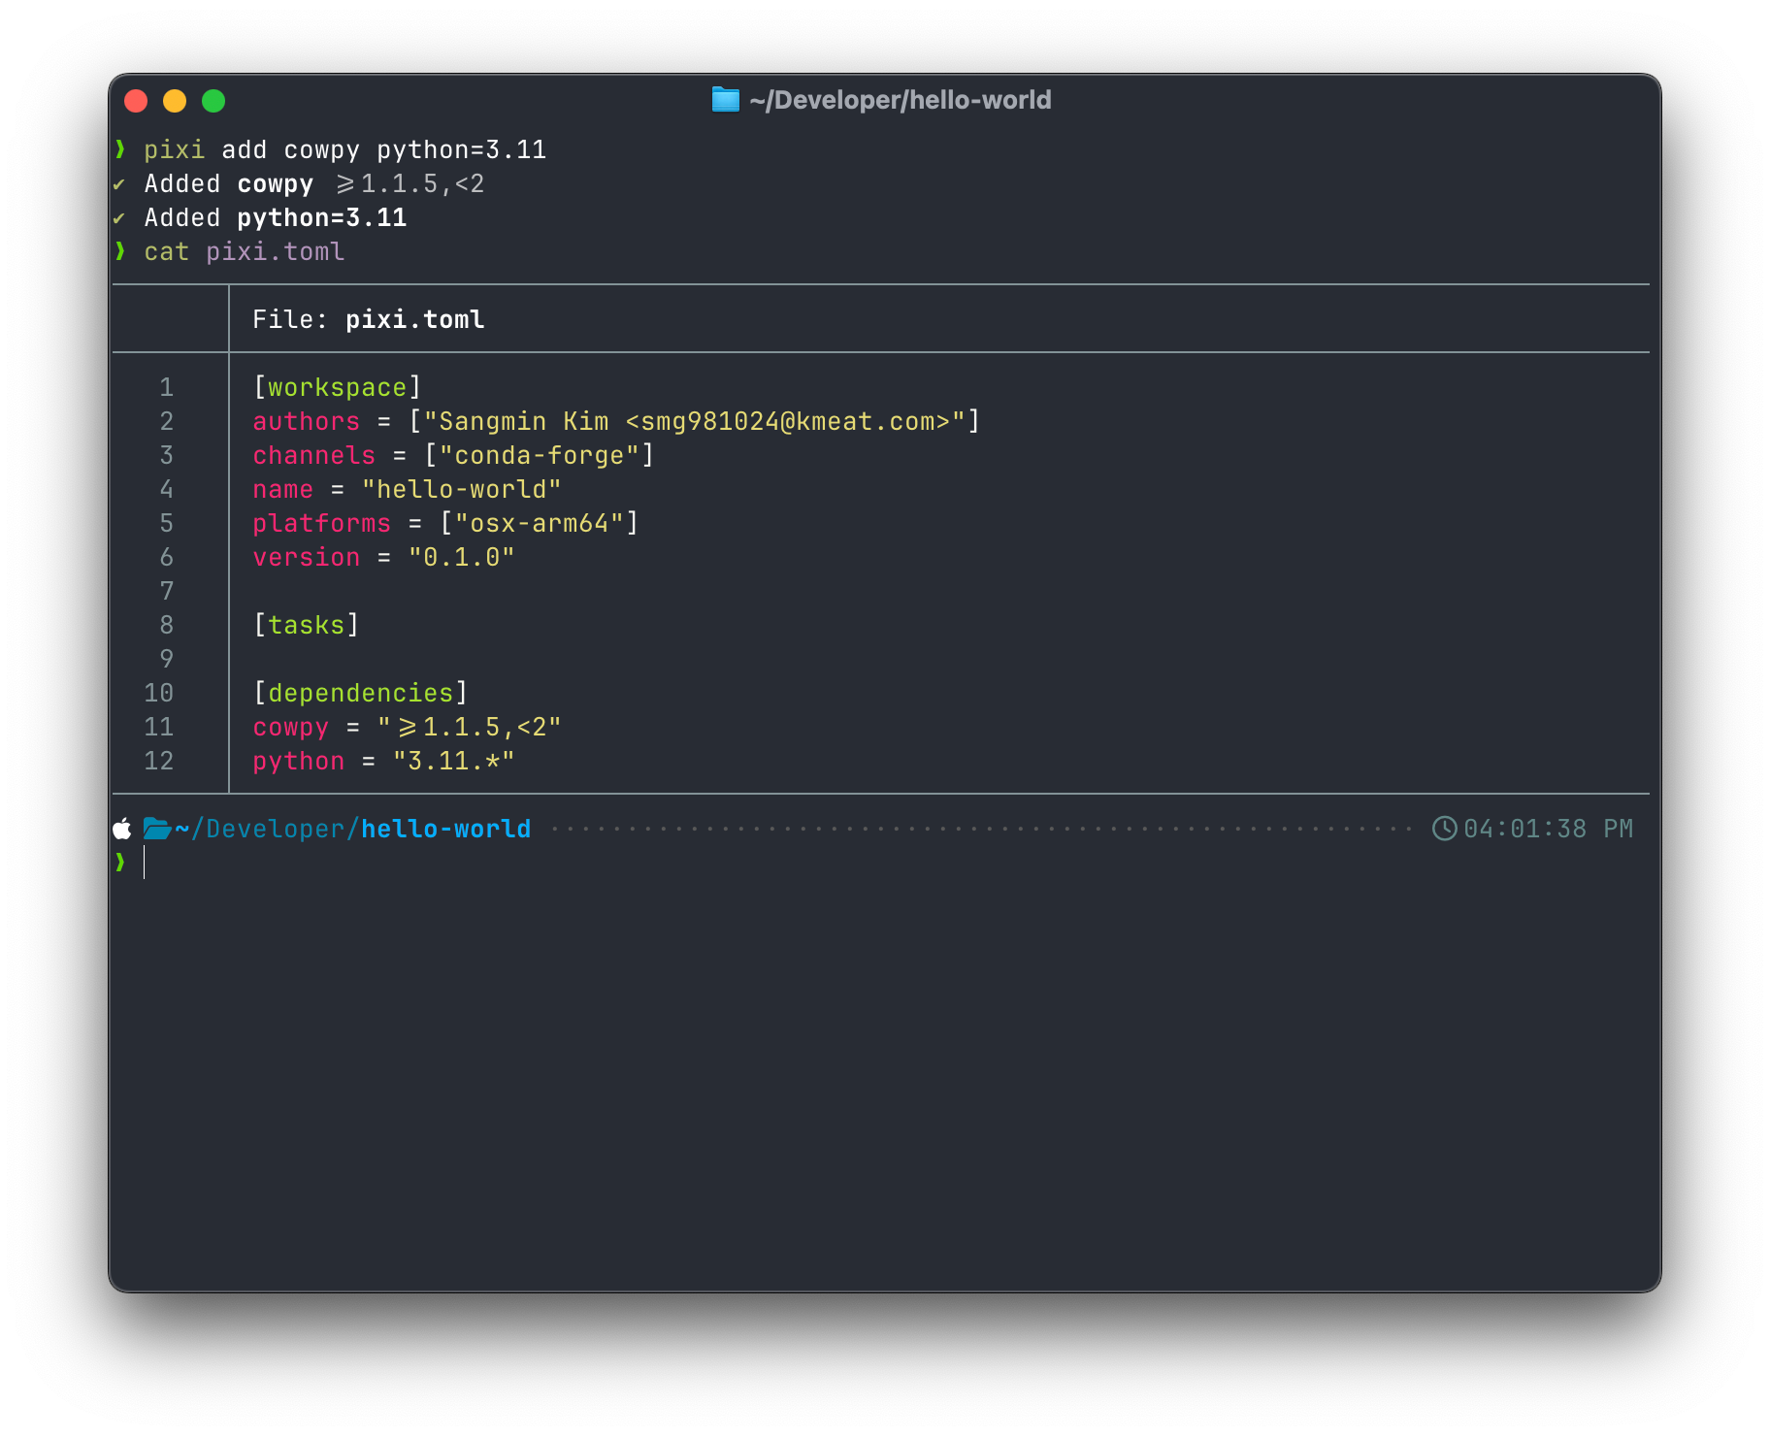1770x1436 pixels.
Task: Click the open folder icon in the prompt path
Action: 157,829
